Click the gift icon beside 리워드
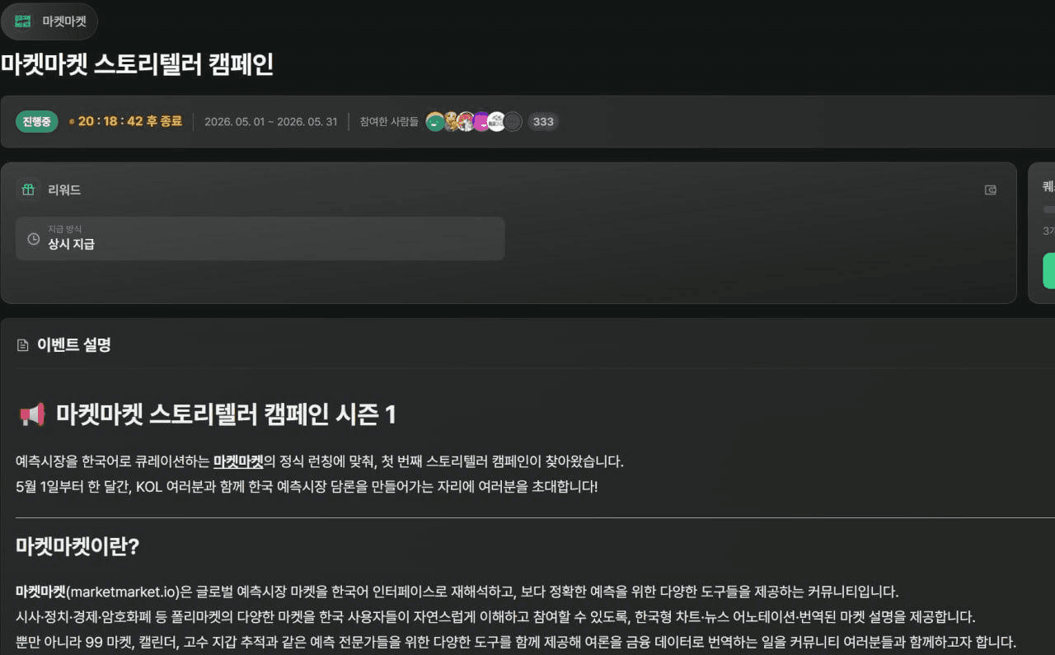 pos(28,189)
